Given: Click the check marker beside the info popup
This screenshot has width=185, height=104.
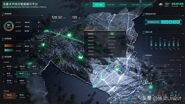Looking at the screenshot, I should [x=81, y=57].
